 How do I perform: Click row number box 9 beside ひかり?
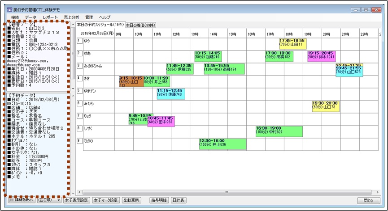click(x=79, y=141)
